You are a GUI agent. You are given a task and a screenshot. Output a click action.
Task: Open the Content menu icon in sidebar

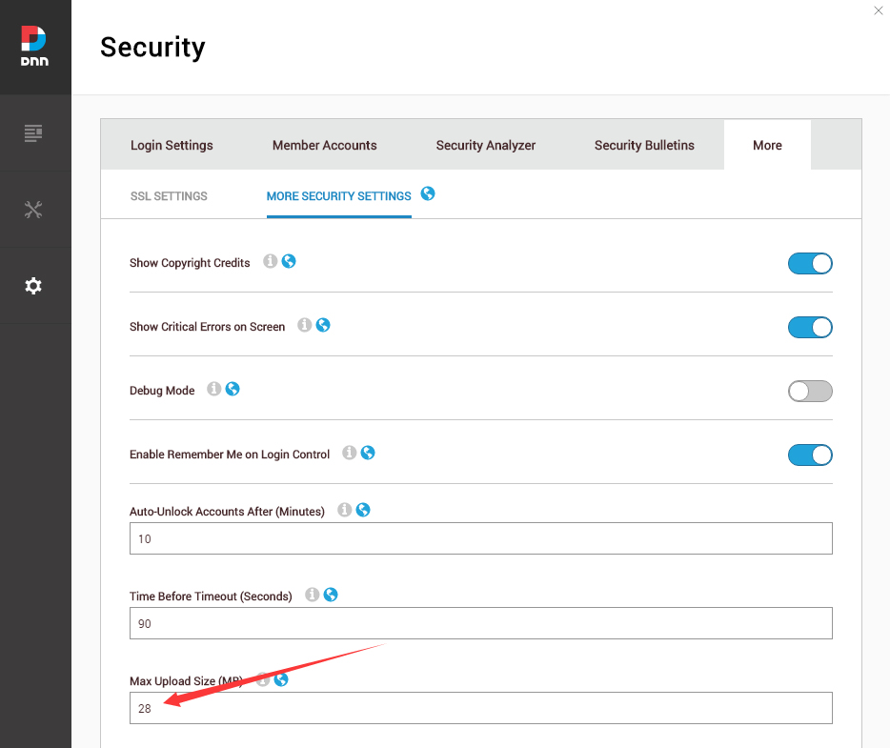(34, 132)
